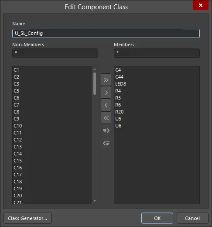Cancel the Edit Component Class dialog
212x227 pixels.
(192, 218)
